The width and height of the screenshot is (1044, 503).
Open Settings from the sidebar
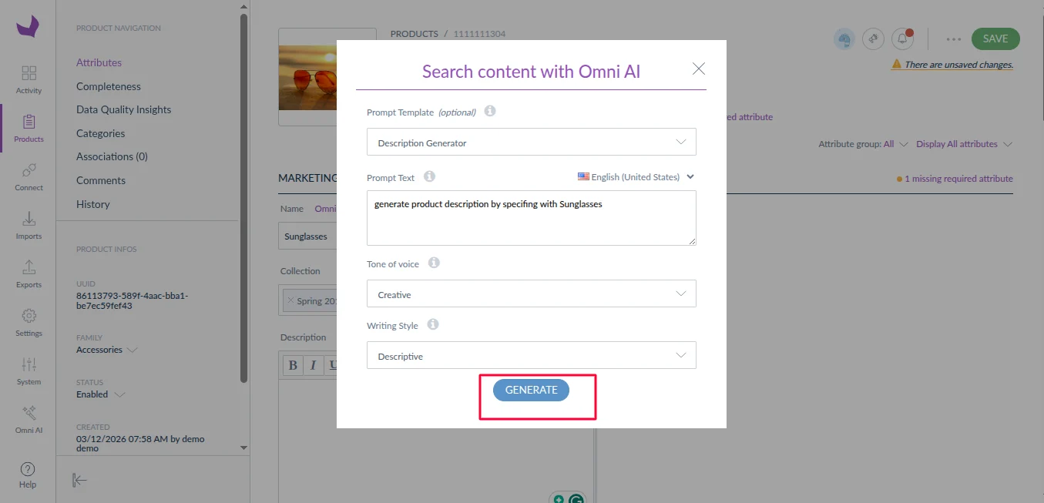(28, 324)
